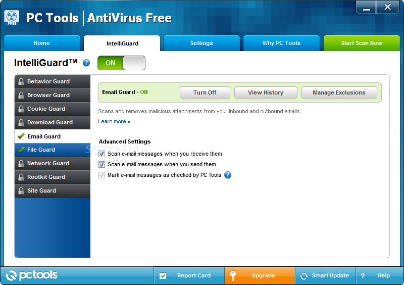Click the pctools logo in footer
Image resolution: width=404 pixels, height=285 pixels.
click(x=32, y=275)
